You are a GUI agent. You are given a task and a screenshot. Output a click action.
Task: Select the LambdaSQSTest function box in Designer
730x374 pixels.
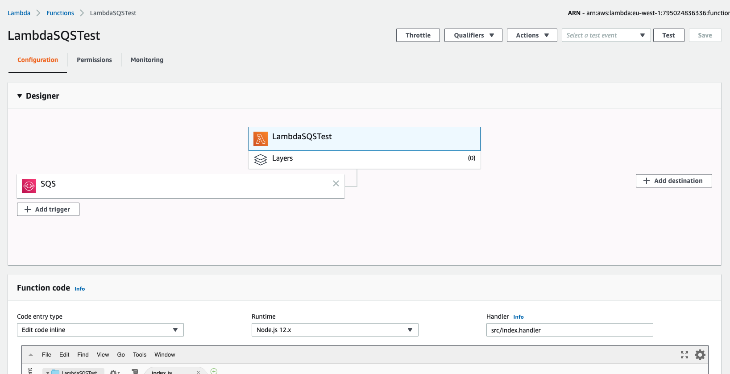point(365,139)
